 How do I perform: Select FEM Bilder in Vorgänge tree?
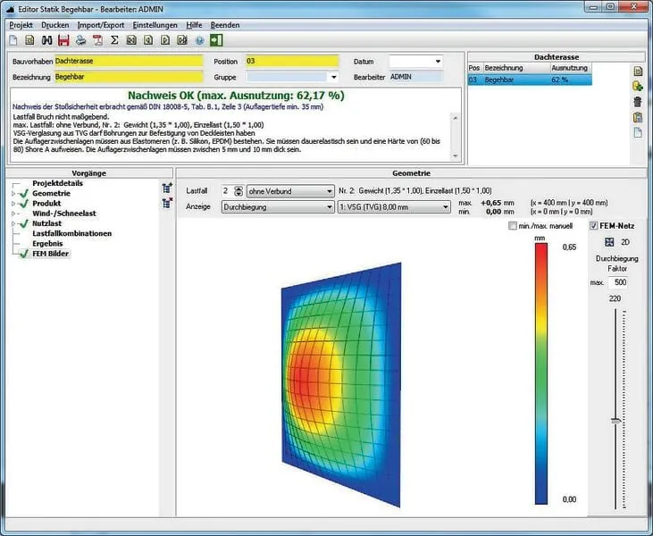point(50,254)
